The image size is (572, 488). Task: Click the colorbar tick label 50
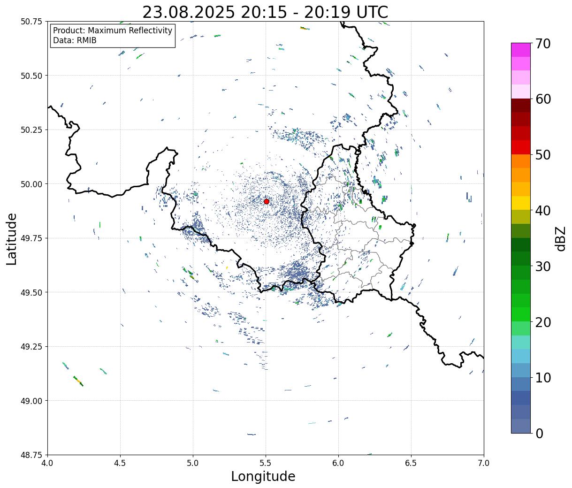[x=543, y=155]
